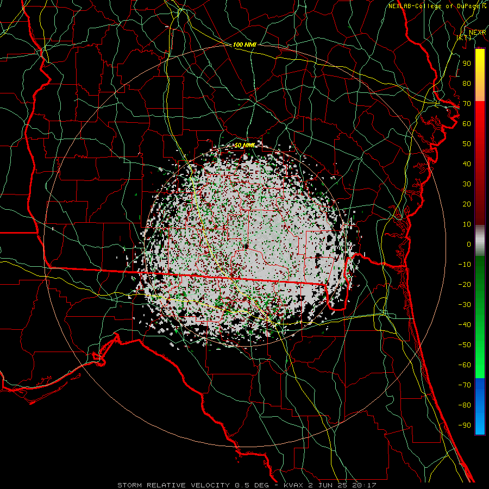Click the 0 value on velocity scale

pos(469,244)
